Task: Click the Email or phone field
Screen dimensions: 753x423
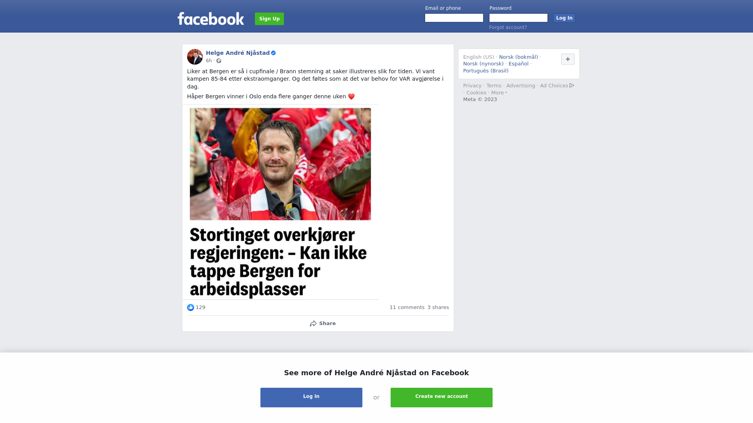Action: [x=454, y=18]
